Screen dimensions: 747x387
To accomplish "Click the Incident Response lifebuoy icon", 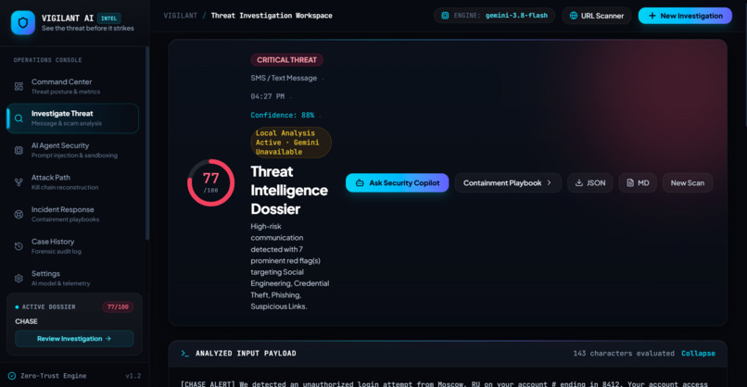I will coord(19,214).
